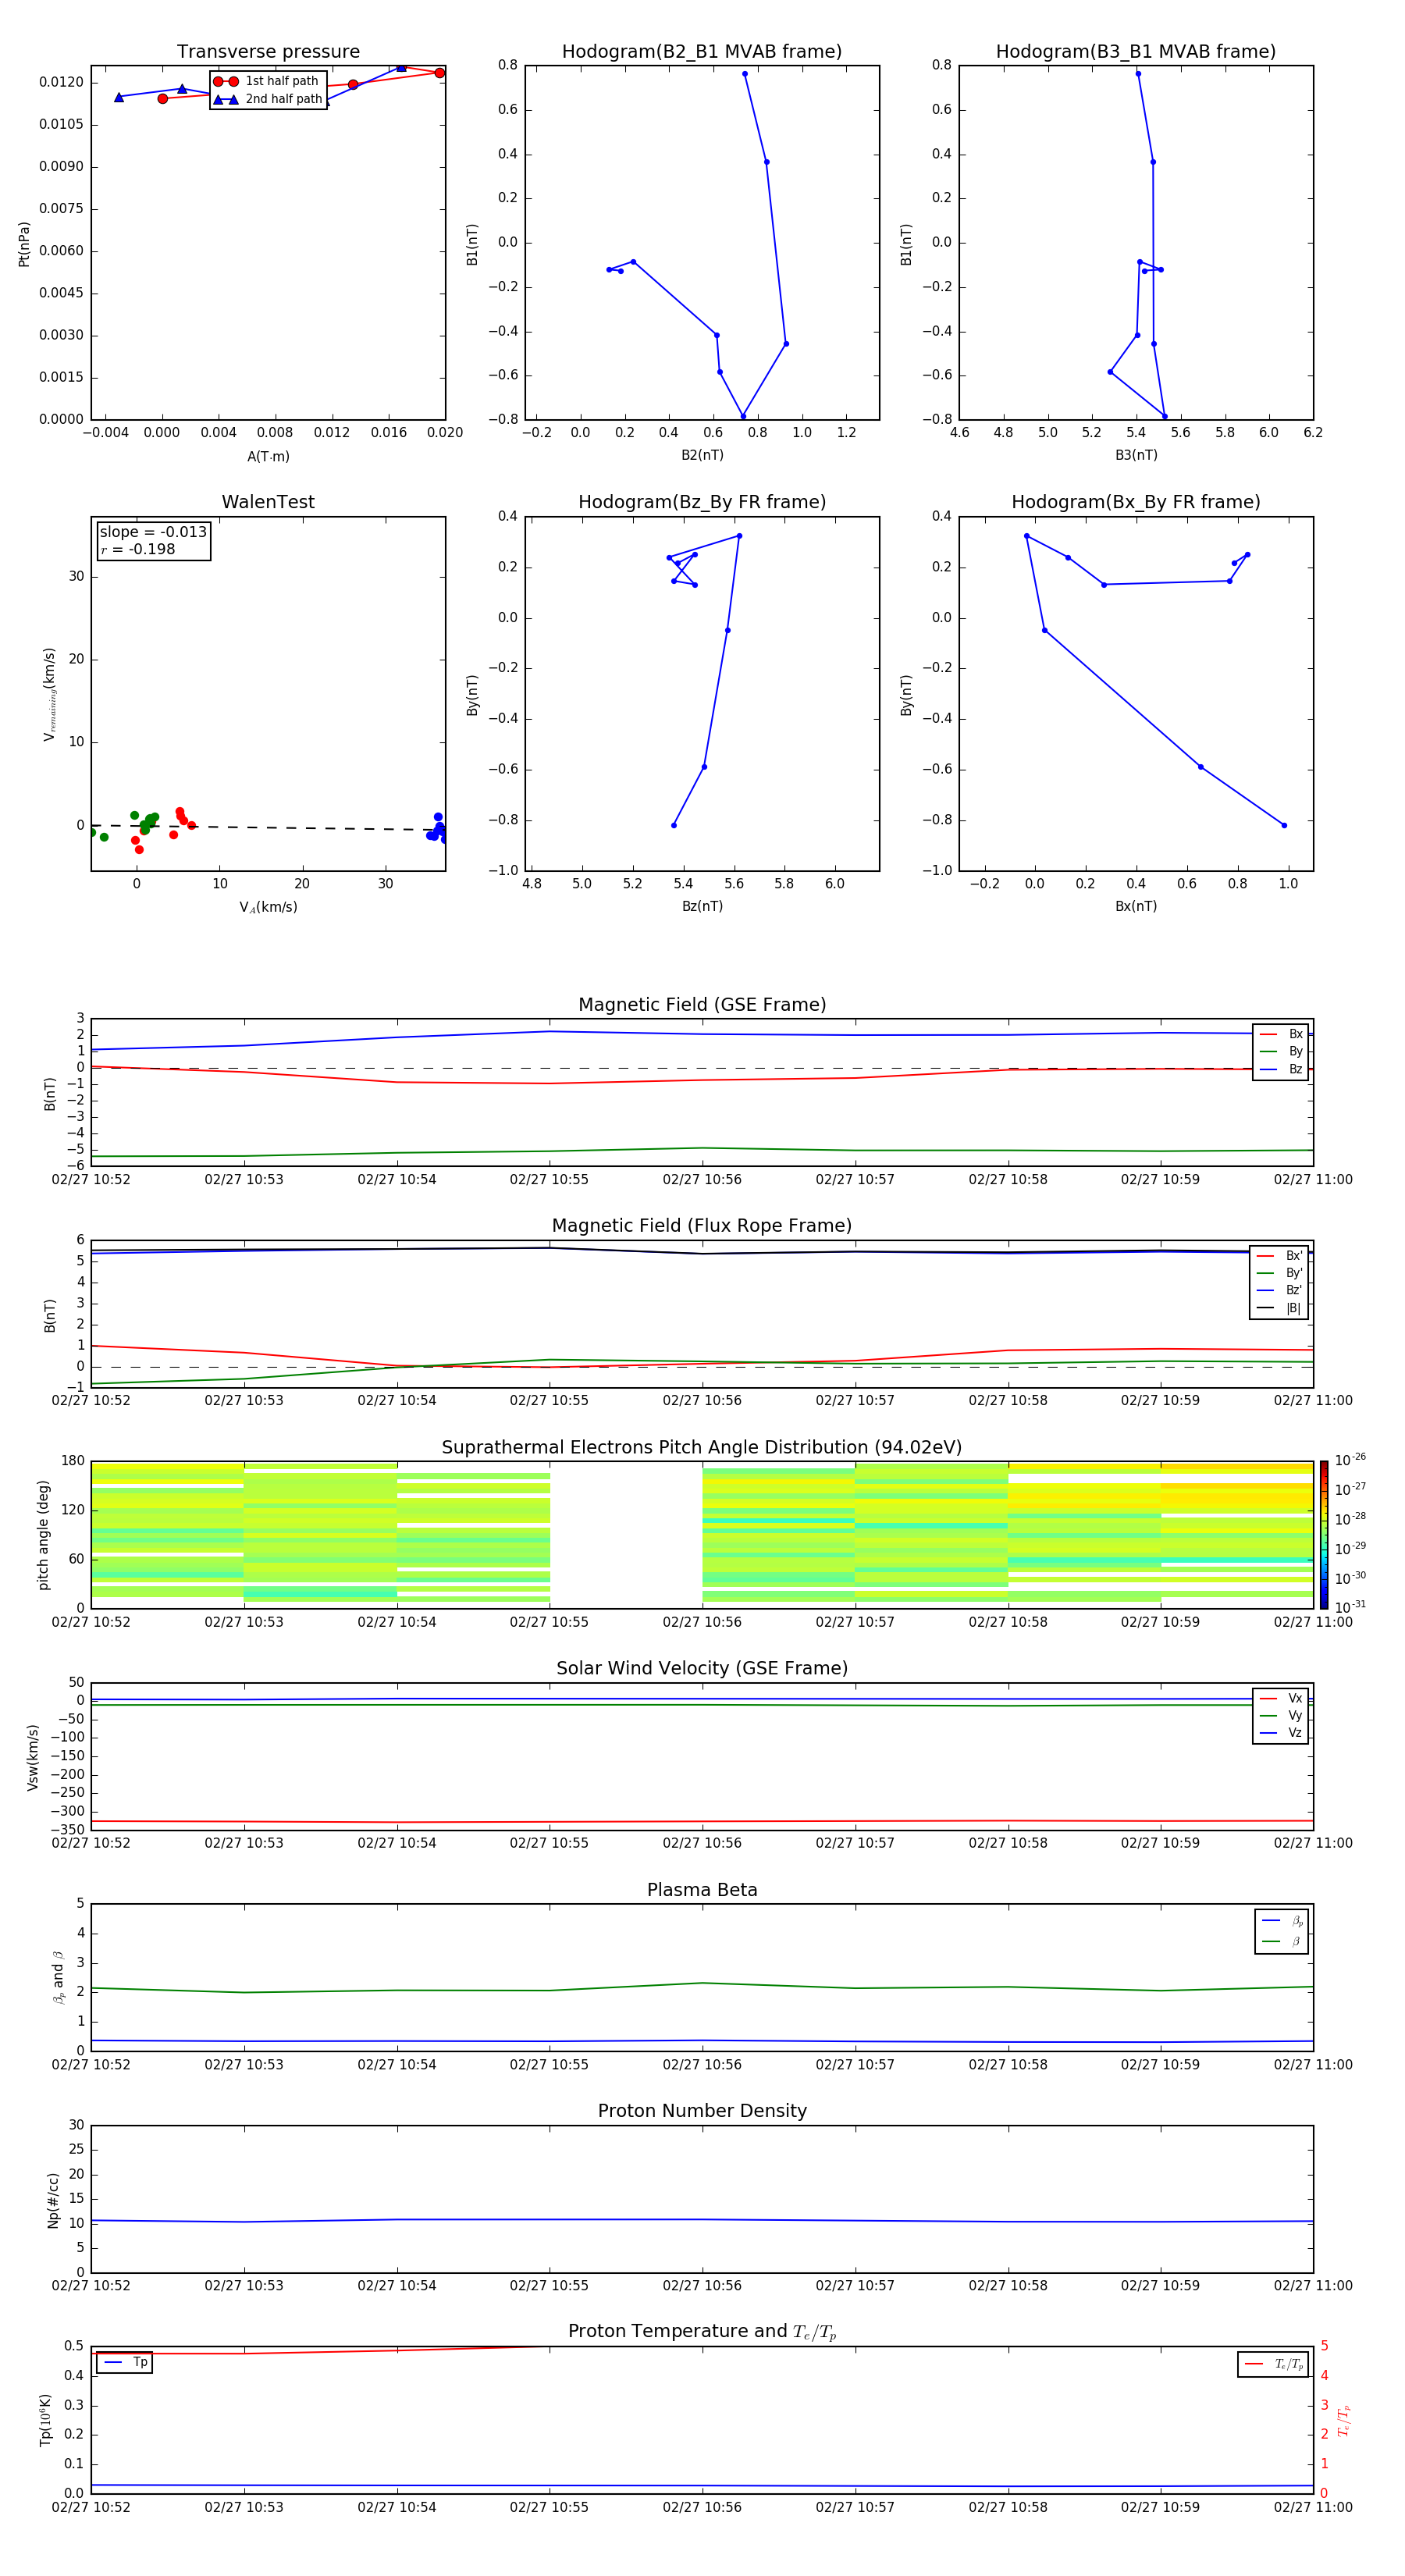
Task: Click the 'WalenTest' plot title
Action: pyautogui.click(x=268, y=502)
